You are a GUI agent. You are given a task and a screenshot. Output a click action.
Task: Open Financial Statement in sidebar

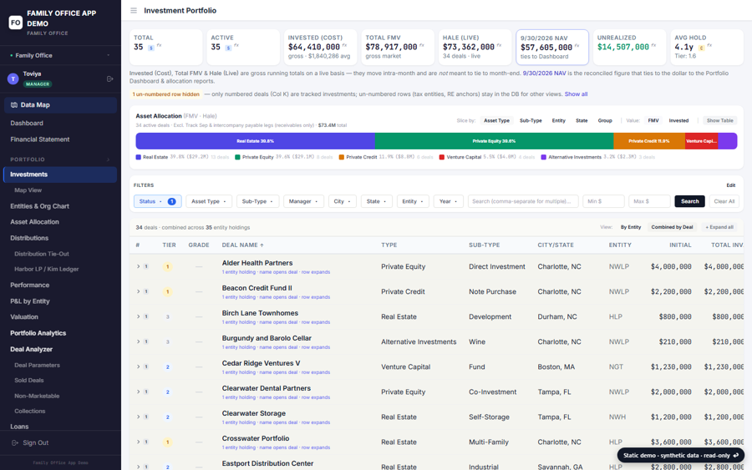point(40,139)
